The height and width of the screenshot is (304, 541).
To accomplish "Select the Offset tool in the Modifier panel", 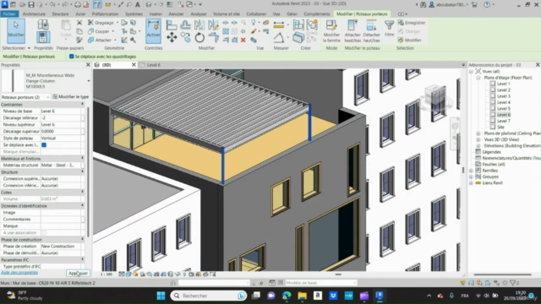I will 186,24.
